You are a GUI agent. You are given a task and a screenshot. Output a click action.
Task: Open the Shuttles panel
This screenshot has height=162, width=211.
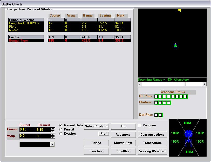(x=123, y=151)
